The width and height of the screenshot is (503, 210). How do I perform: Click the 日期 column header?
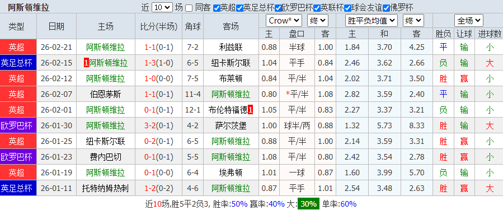(x=57, y=26)
